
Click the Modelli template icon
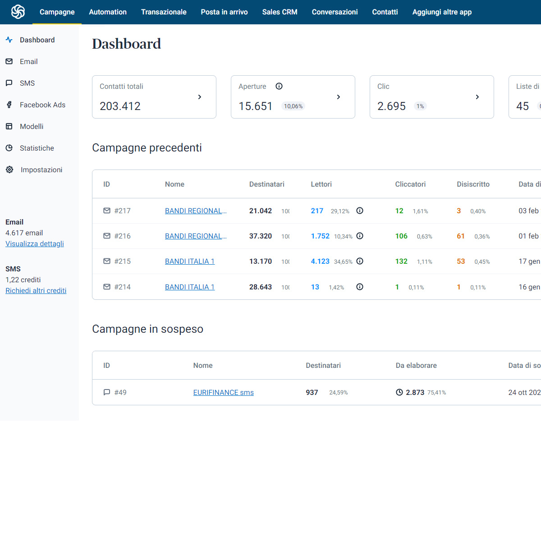pyautogui.click(x=9, y=126)
